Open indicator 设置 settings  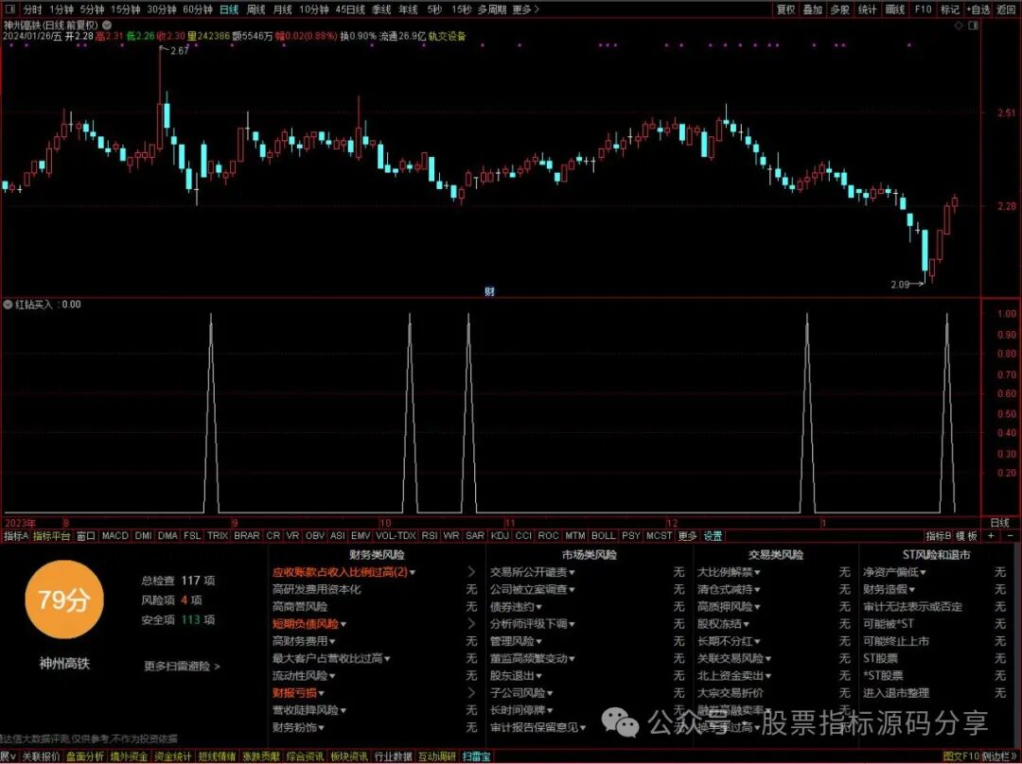[714, 535]
